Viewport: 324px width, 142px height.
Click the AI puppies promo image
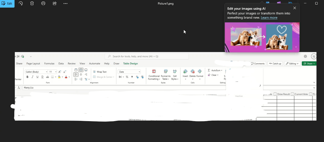(262, 37)
